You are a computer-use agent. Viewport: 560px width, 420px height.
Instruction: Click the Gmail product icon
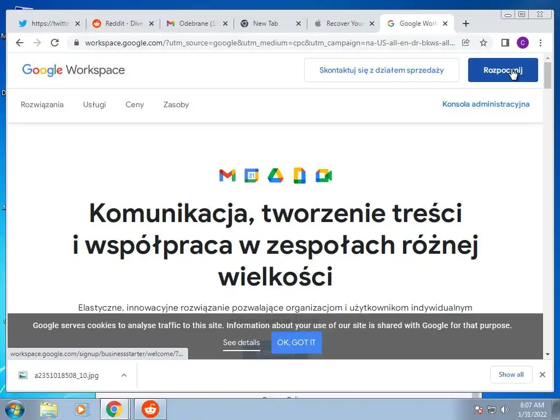(x=227, y=176)
